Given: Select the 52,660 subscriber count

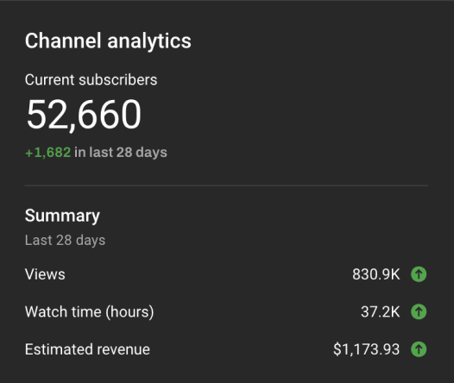Looking at the screenshot, I should 84,115.
